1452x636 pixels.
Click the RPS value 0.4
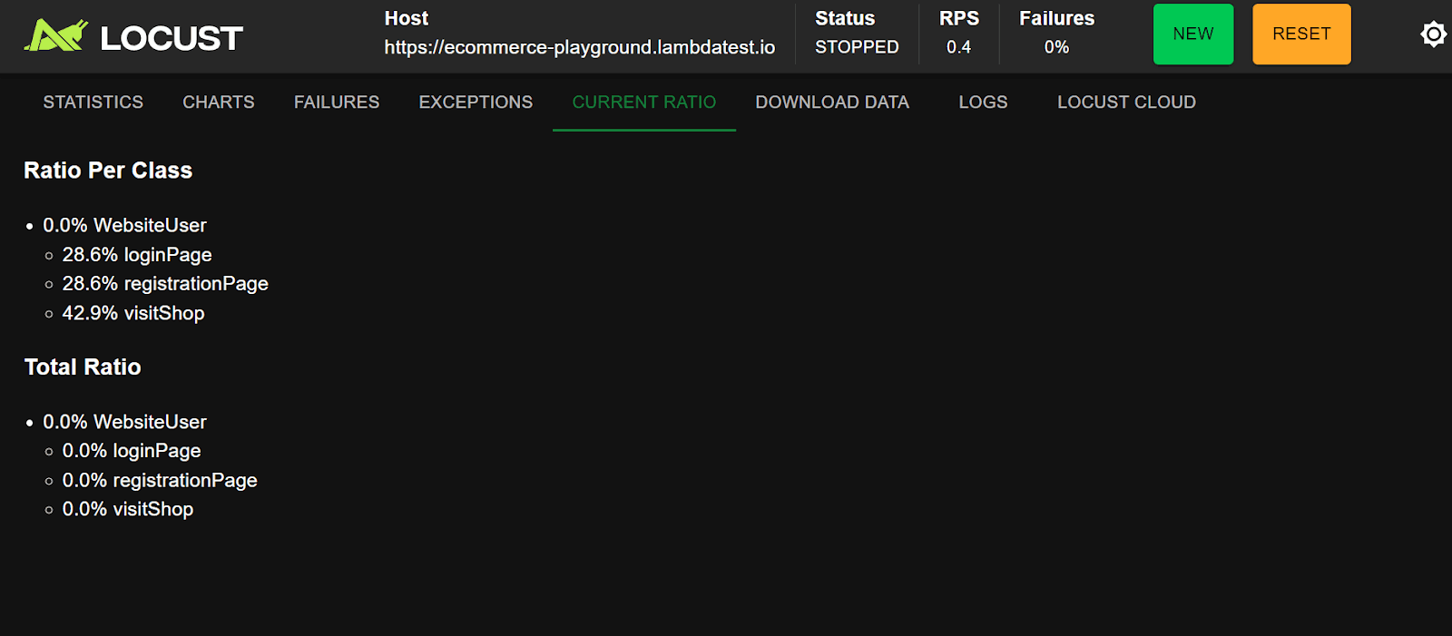pos(958,47)
